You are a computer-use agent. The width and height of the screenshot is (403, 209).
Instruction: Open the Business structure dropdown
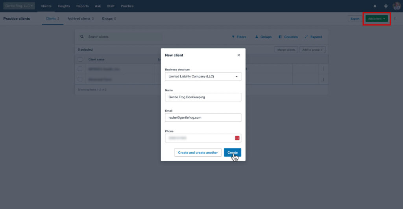(203, 77)
